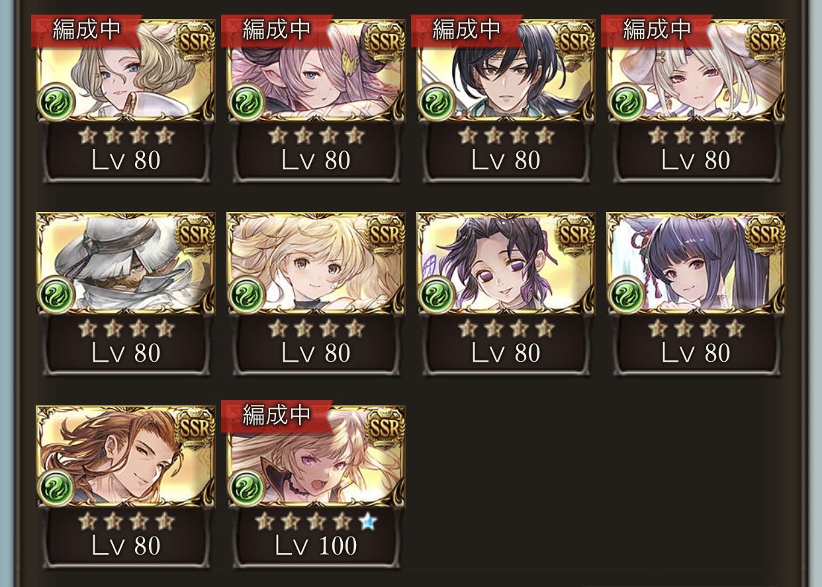Click SSR badge on the fluffy blonde girl card
The width and height of the screenshot is (822, 587).
(385, 236)
